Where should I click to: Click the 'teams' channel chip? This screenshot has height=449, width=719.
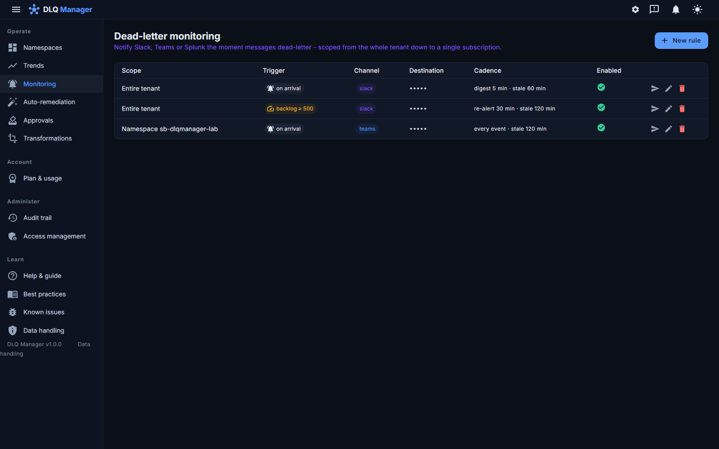(x=367, y=129)
